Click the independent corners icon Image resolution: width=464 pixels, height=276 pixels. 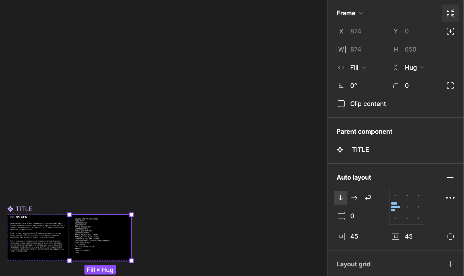[450, 86]
